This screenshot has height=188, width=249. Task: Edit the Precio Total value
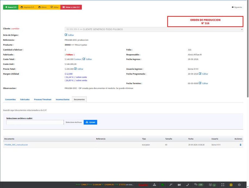click(79, 69)
